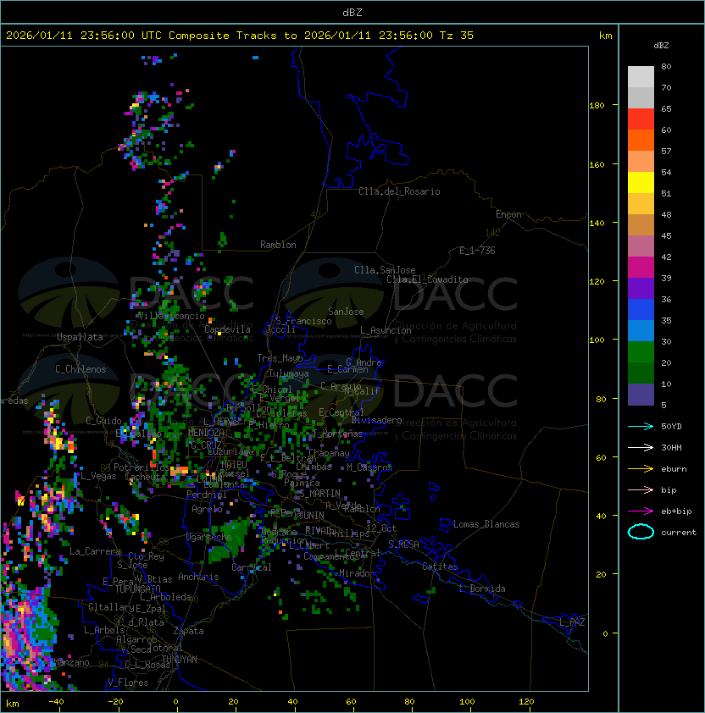
Task: Pick the red 65 dBZ legend swatch
Action: [641, 119]
